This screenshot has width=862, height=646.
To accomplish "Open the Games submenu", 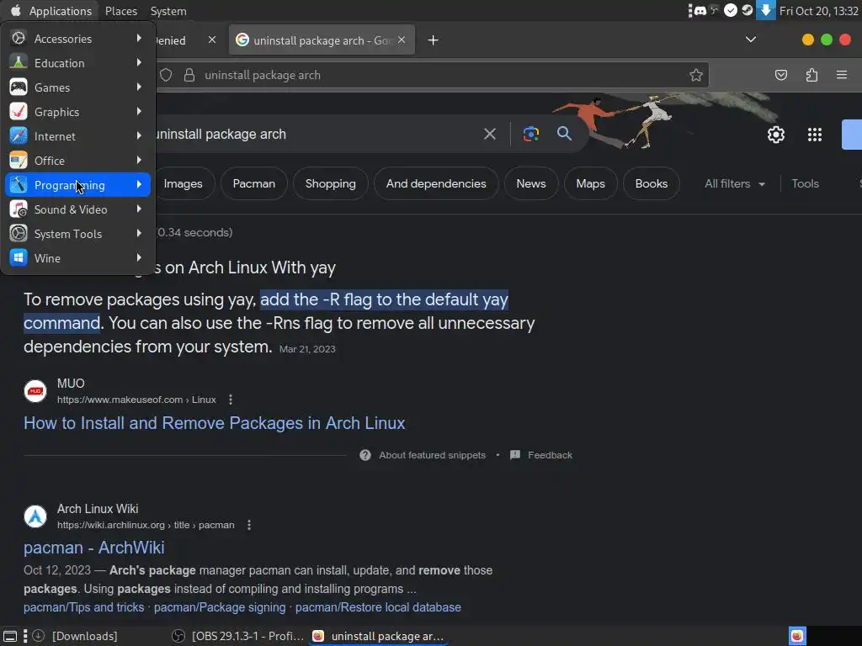I will tap(77, 87).
